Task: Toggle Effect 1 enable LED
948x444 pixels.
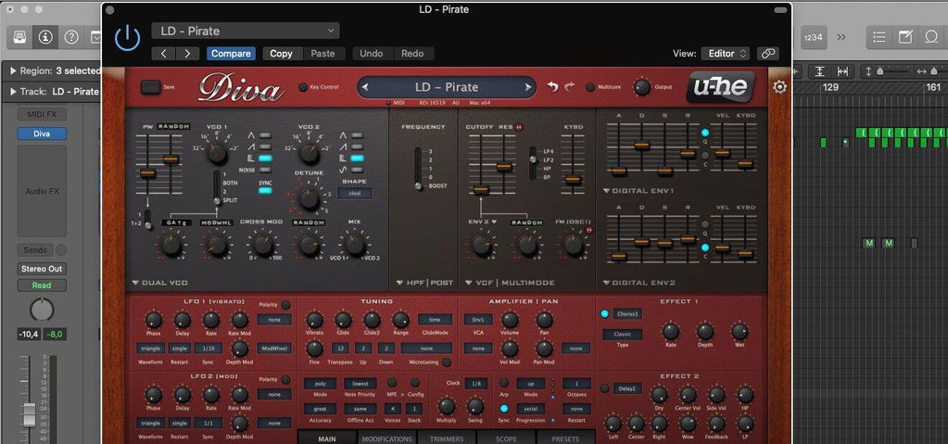Action: click(604, 314)
